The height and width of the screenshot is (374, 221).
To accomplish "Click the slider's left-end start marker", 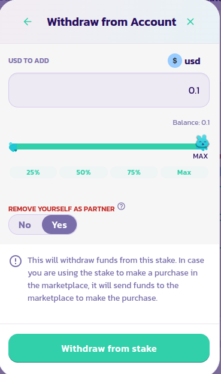I will coord(13,147).
